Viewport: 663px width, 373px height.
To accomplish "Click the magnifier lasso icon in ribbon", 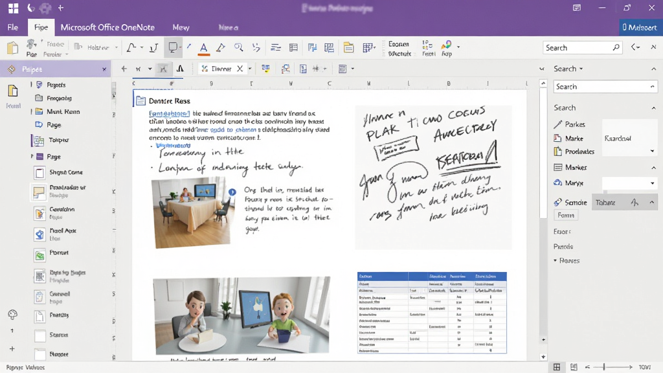I will pyautogui.click(x=239, y=47).
